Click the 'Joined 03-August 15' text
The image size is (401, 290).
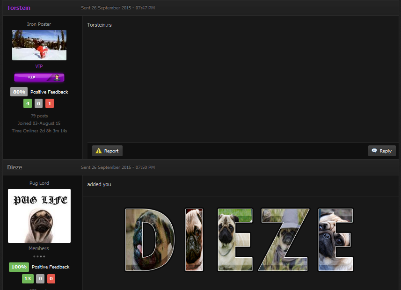pyautogui.click(x=39, y=123)
